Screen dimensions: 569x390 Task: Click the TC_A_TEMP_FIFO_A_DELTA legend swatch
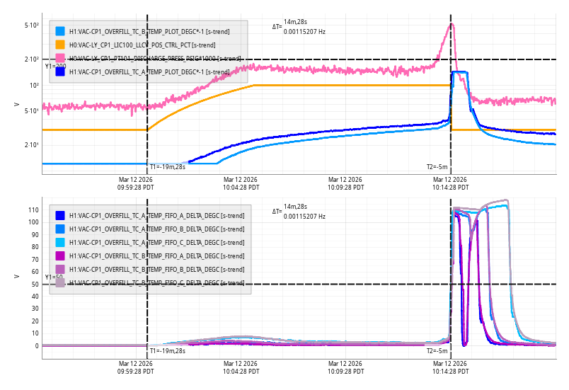click(60, 215)
